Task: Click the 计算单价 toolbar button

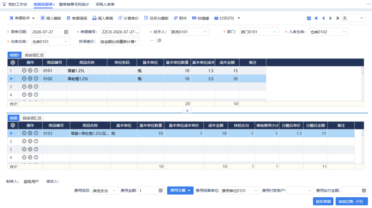Action: 128,18
